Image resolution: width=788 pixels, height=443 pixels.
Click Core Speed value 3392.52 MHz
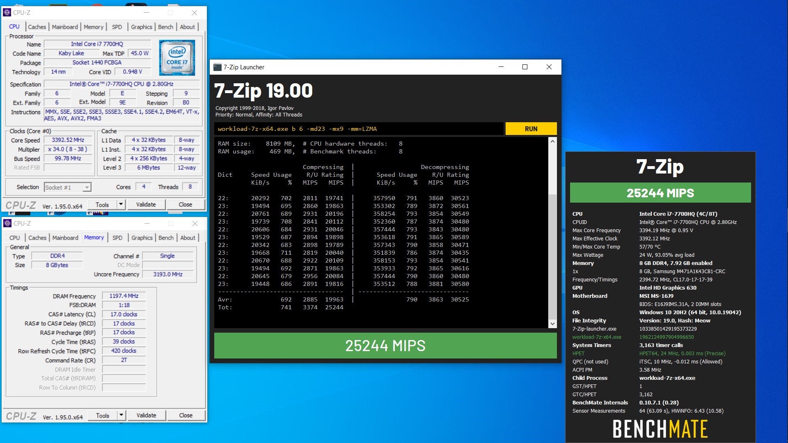[68, 140]
